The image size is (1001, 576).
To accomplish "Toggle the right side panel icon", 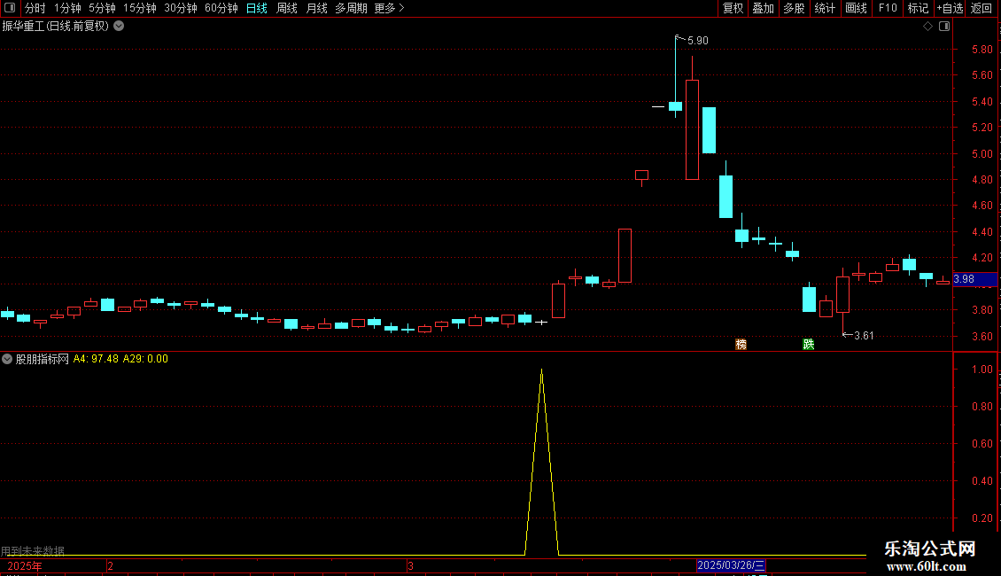I will tap(944, 27).
